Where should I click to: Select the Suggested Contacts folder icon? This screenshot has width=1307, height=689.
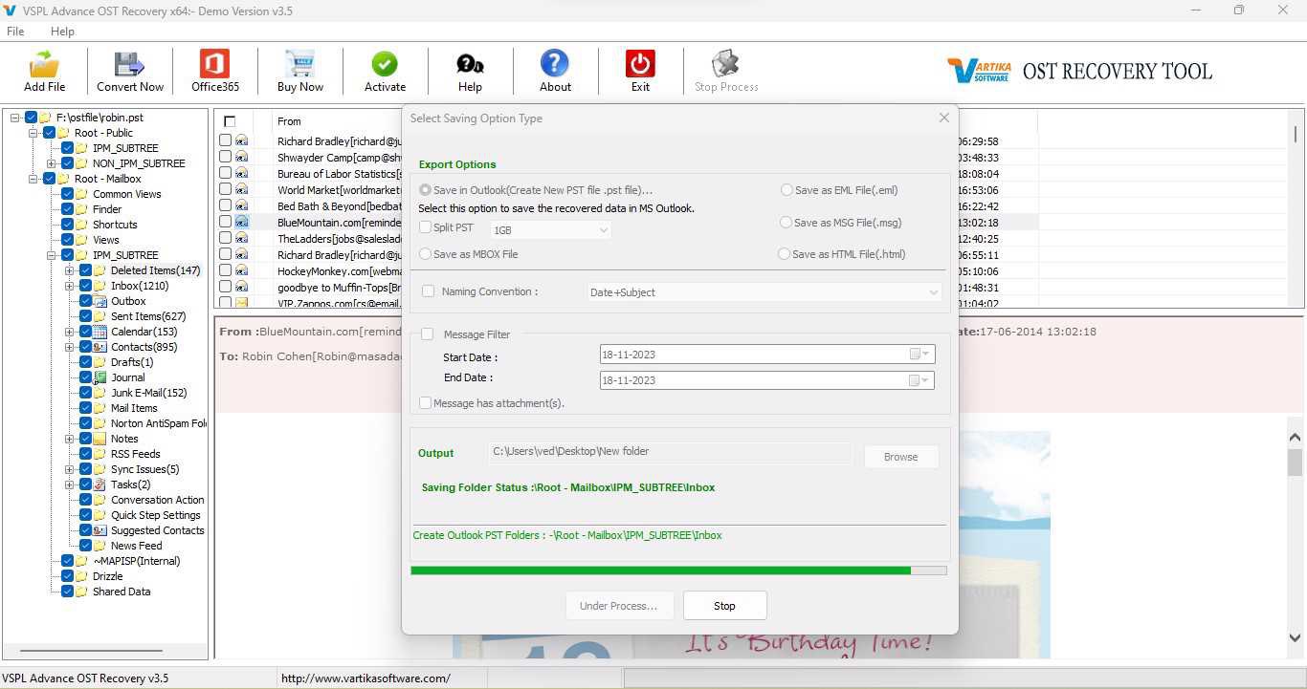[100, 530]
